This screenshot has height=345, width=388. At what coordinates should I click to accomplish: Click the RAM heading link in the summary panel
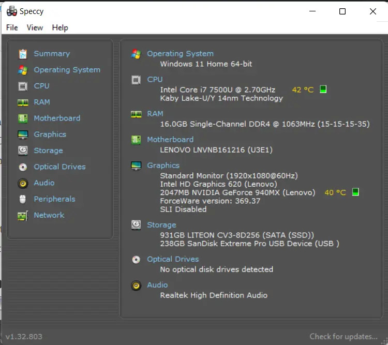click(155, 114)
